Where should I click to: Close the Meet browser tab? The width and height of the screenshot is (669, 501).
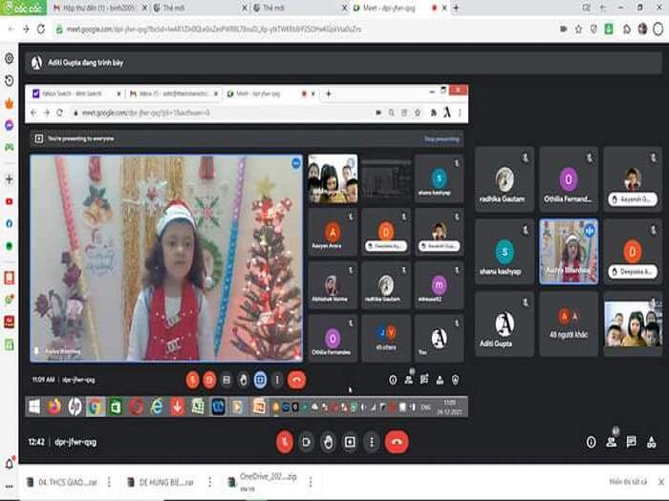coord(444,8)
